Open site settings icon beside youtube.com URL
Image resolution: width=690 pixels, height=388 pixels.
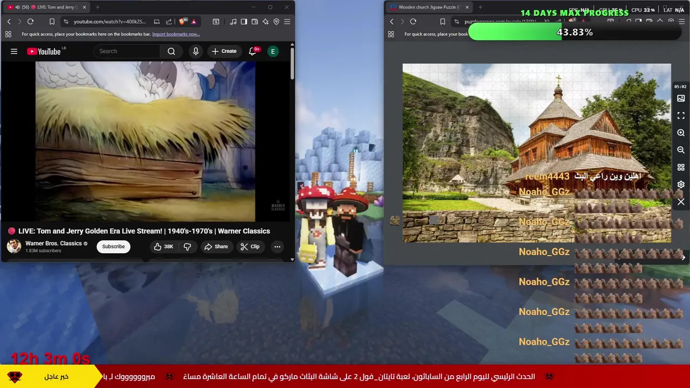coord(66,22)
